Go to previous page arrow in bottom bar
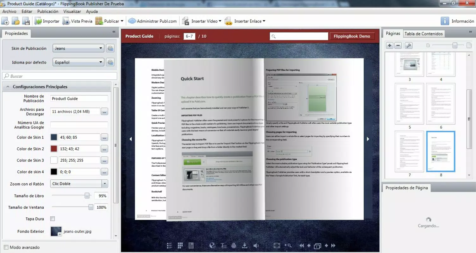This screenshot has width=476, height=253. 309,245
